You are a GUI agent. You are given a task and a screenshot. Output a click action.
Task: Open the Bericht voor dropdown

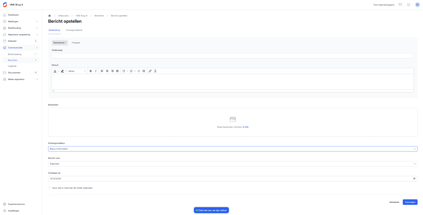232,164
